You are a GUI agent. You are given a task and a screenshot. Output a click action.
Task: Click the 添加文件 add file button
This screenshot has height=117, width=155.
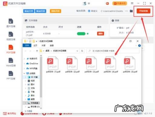(29, 11)
